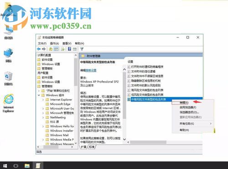The height and width of the screenshot is (169, 228).
Task: Open the Windows Start button
Action: (x=5, y=165)
